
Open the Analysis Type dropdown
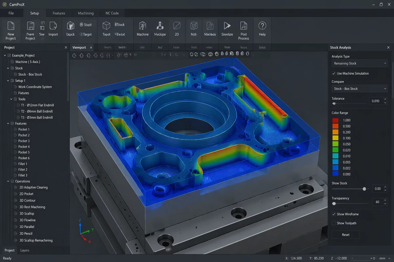coord(360,63)
